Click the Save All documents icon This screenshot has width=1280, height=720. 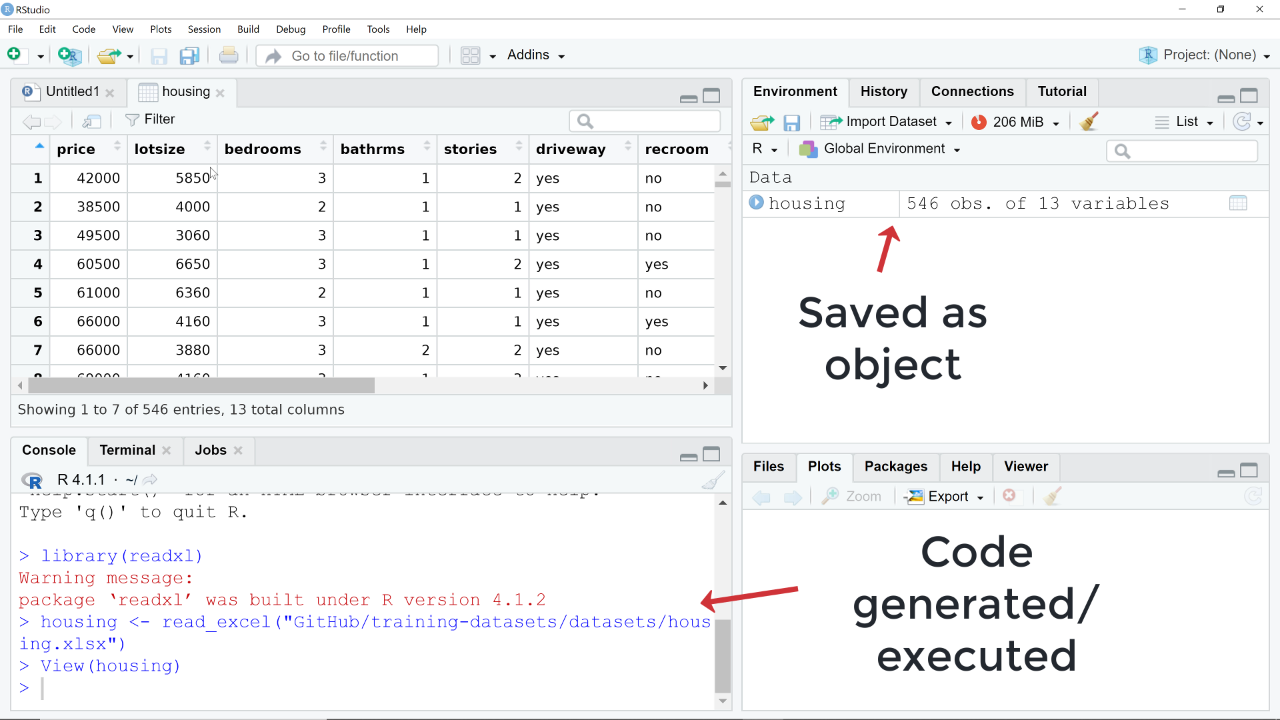click(x=189, y=56)
